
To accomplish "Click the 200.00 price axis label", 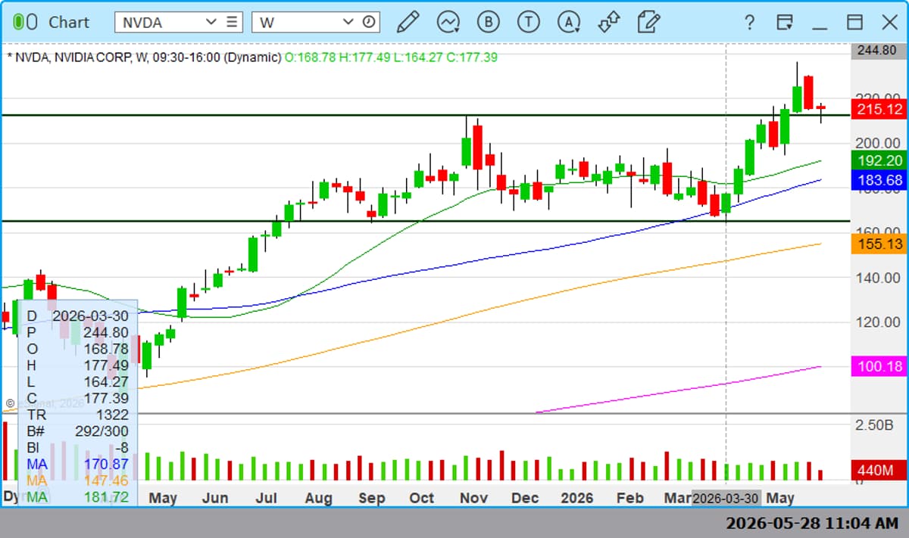I will point(879,143).
